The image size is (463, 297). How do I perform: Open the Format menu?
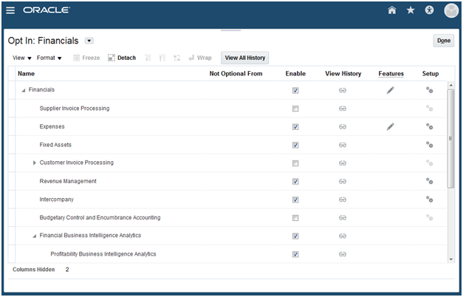tap(49, 58)
